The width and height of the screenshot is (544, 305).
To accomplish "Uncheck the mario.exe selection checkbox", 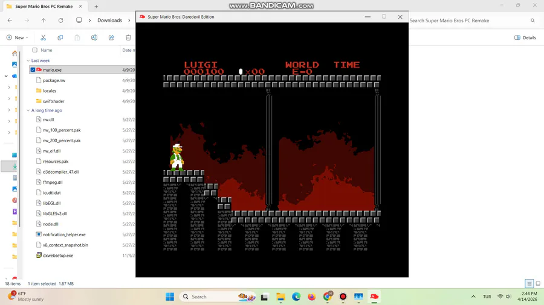I will point(33,70).
